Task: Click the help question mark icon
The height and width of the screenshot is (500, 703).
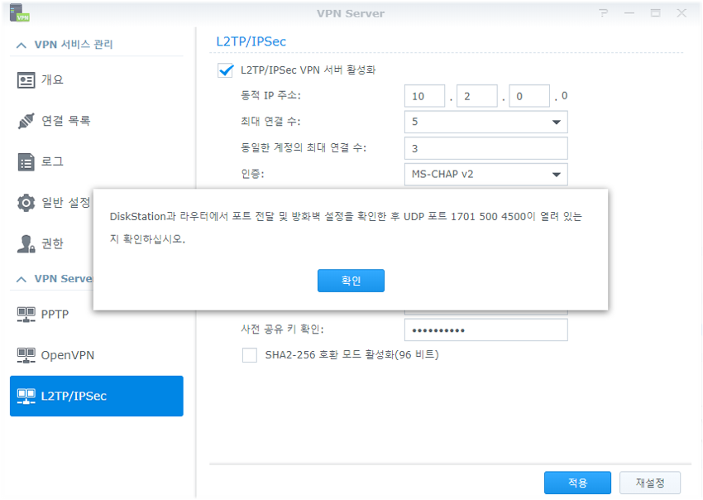Action: (x=603, y=13)
